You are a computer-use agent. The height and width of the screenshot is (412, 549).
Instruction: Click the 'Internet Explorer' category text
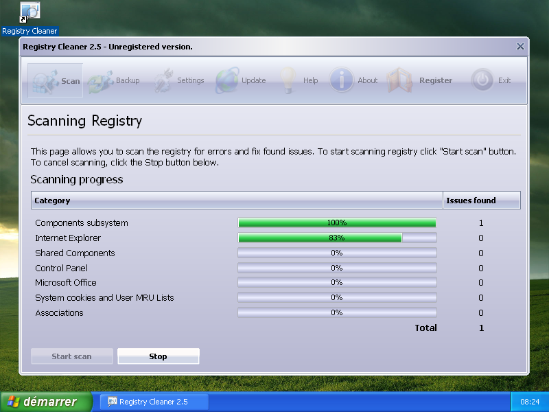tap(68, 238)
